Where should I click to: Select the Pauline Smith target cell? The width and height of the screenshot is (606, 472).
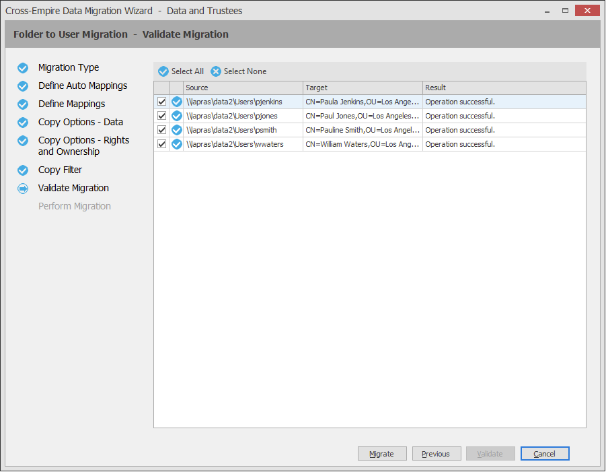363,130
